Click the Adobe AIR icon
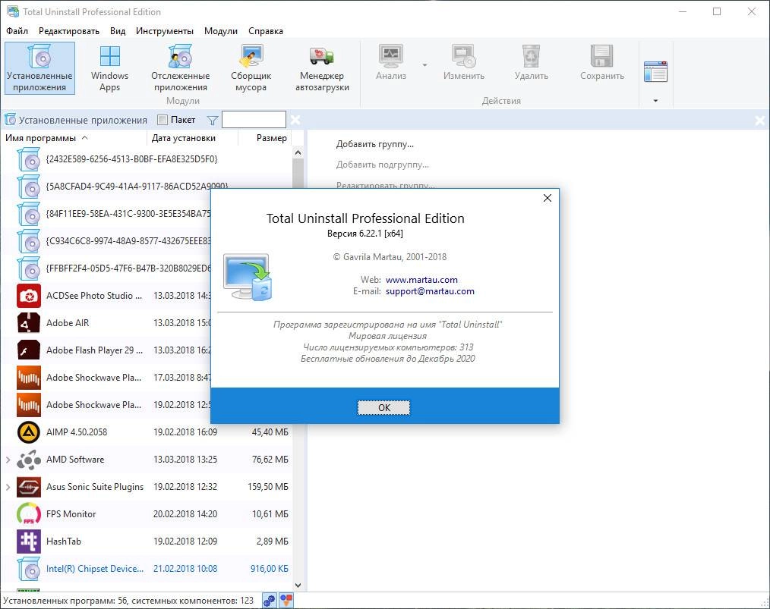The width and height of the screenshot is (770, 609). tap(29, 323)
